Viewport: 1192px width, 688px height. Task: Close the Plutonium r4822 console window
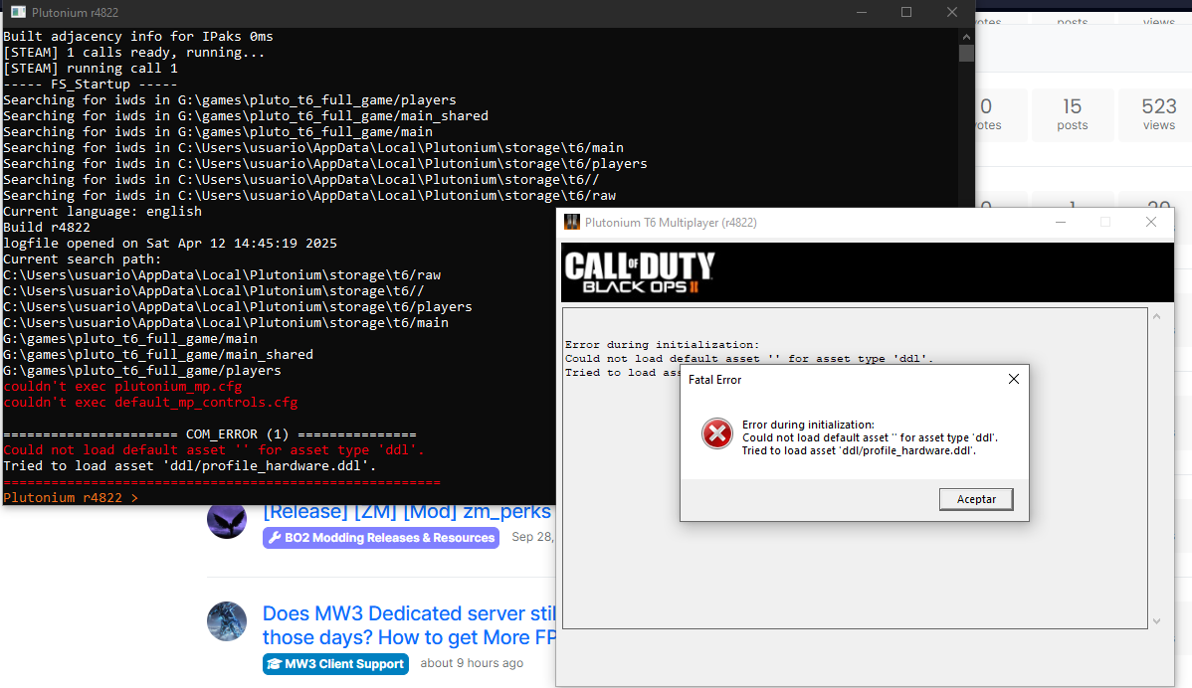point(952,12)
